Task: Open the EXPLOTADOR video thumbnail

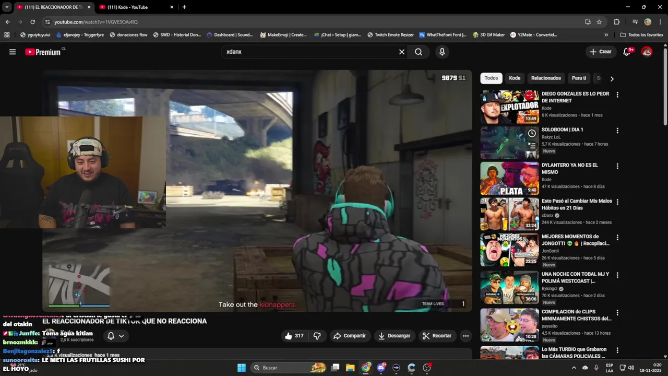Action: coord(509,107)
